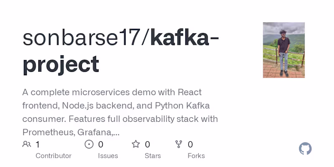Click the 0 count beside the fork icon
Viewport: 334px width, 167px height.
click(x=190, y=144)
